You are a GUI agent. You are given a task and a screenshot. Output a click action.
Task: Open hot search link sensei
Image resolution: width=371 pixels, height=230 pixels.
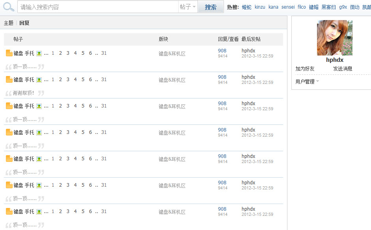coord(288,7)
